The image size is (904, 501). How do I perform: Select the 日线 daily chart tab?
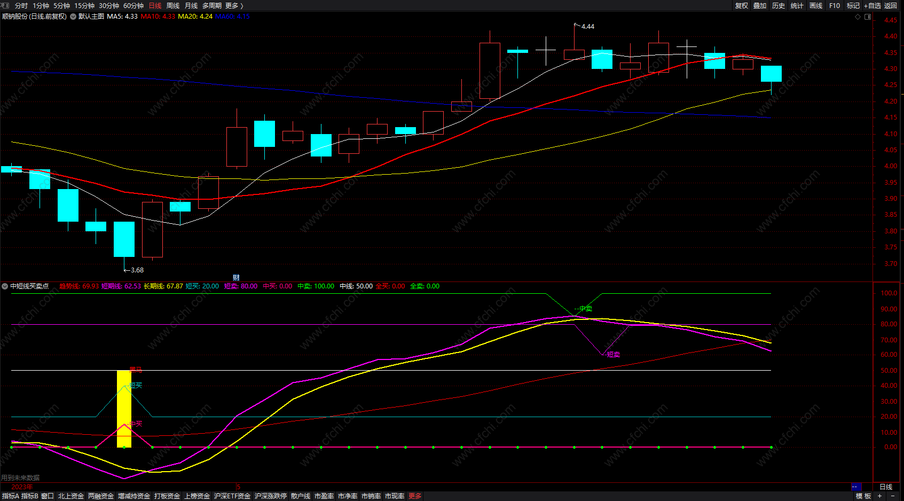point(155,6)
